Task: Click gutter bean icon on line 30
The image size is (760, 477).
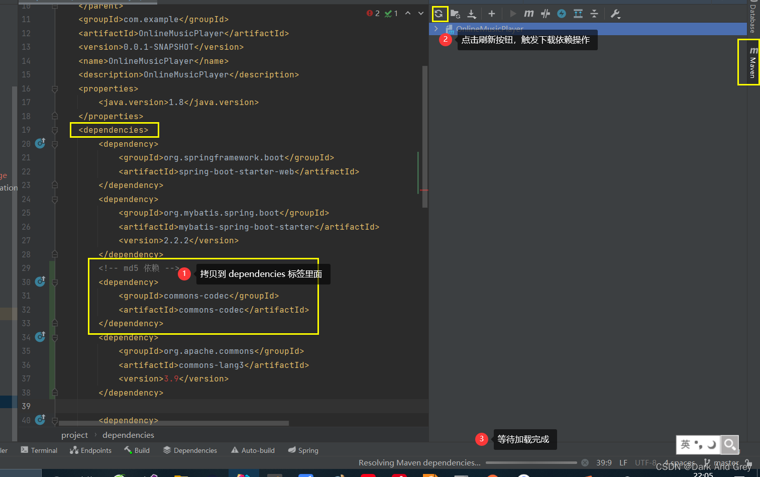Action: pos(40,281)
